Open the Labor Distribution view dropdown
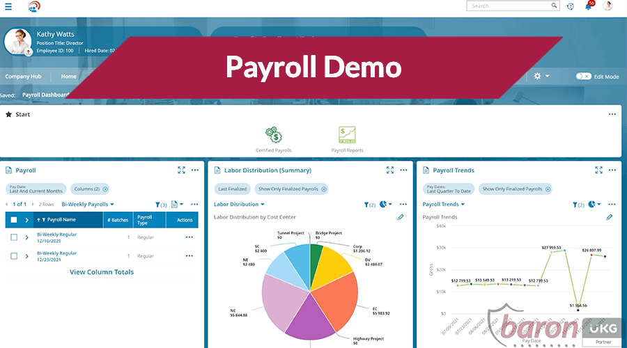The height and width of the screenshot is (348, 627). [239, 205]
